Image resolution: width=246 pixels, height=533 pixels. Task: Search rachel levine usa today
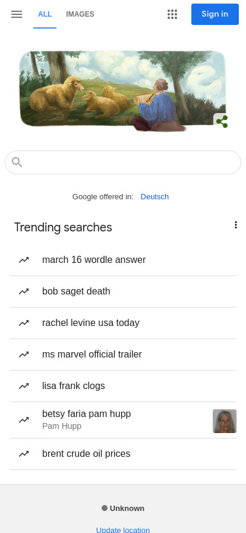pyautogui.click(x=123, y=323)
